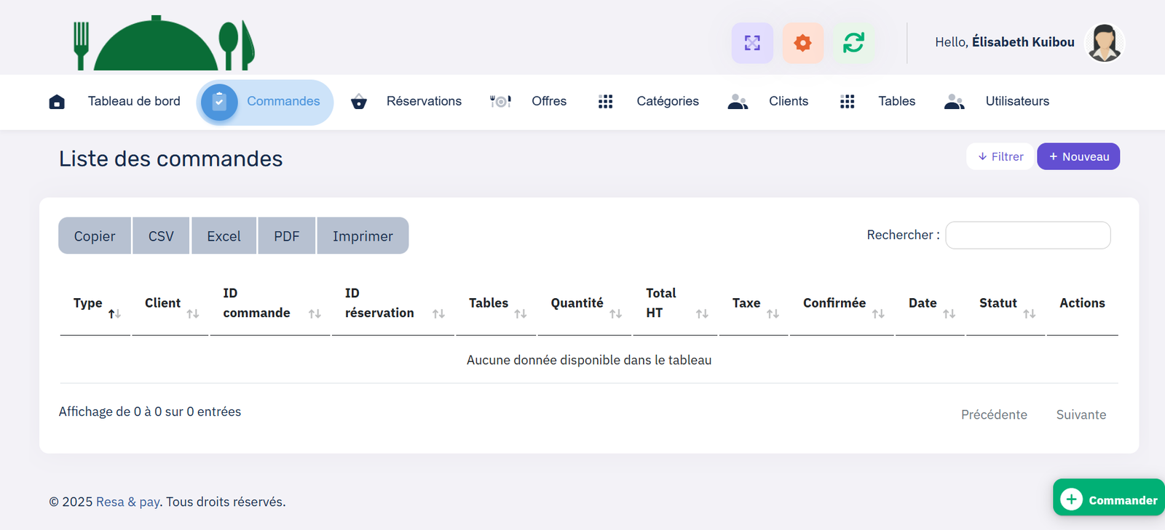Image resolution: width=1165 pixels, height=530 pixels.
Task: Open user profile avatar picture
Action: coord(1104,43)
